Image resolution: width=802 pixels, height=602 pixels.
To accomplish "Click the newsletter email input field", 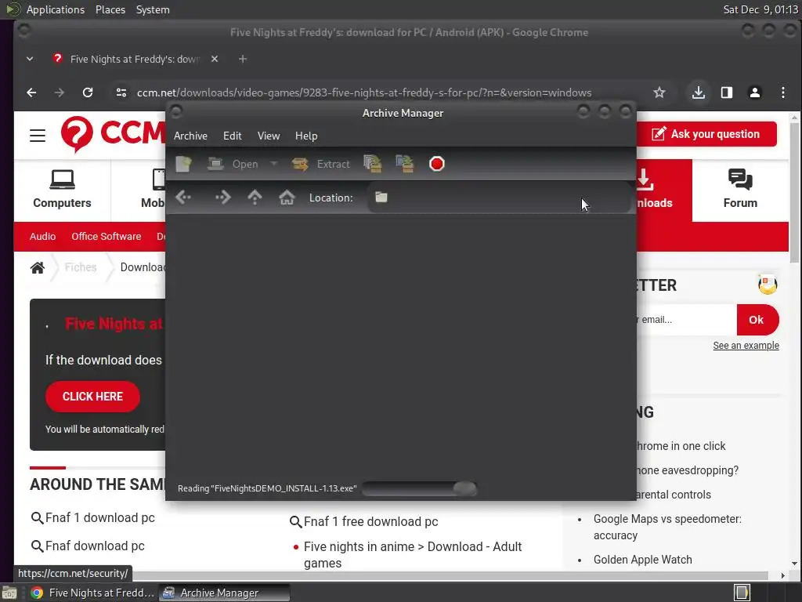I will coord(686,320).
